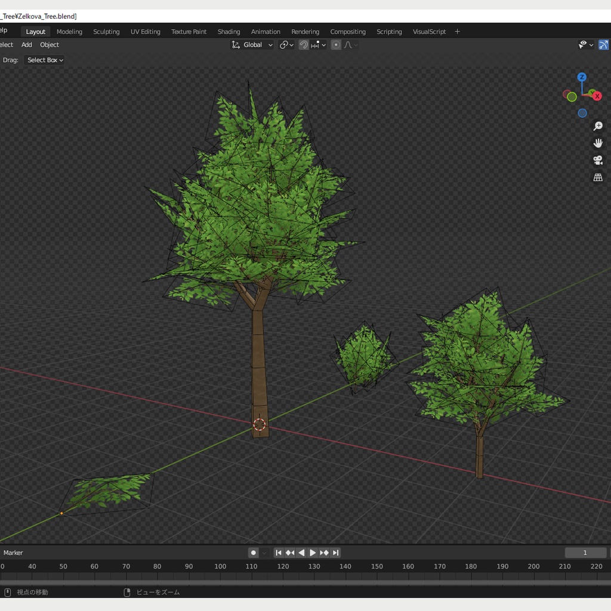The image size is (611, 611).
Task: Switch to the Sculpting workspace tab
Action: (x=106, y=32)
